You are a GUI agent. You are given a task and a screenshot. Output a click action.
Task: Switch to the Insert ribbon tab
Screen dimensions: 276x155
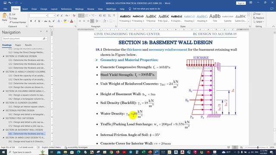point(25,9)
